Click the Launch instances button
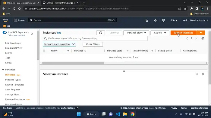Image resolution: width=211 pixels, height=118 pixels. pyautogui.click(x=184, y=33)
